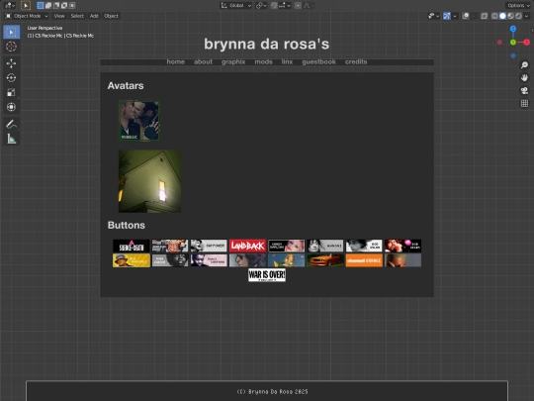Screen dimensions: 534x401
Task: Open the linx page link
Action: click(287, 61)
